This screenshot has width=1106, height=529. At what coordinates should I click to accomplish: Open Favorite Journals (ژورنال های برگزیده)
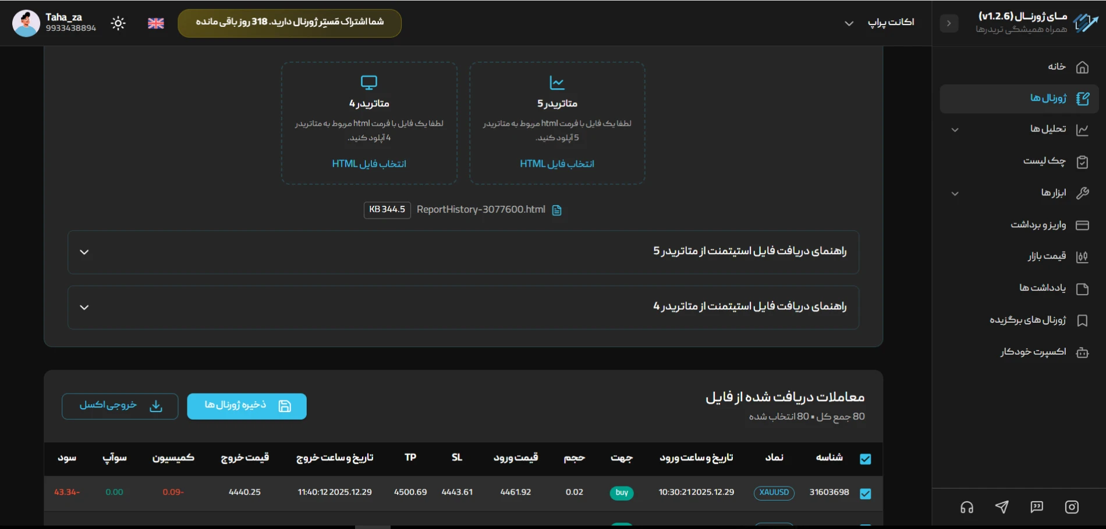(x=1019, y=320)
